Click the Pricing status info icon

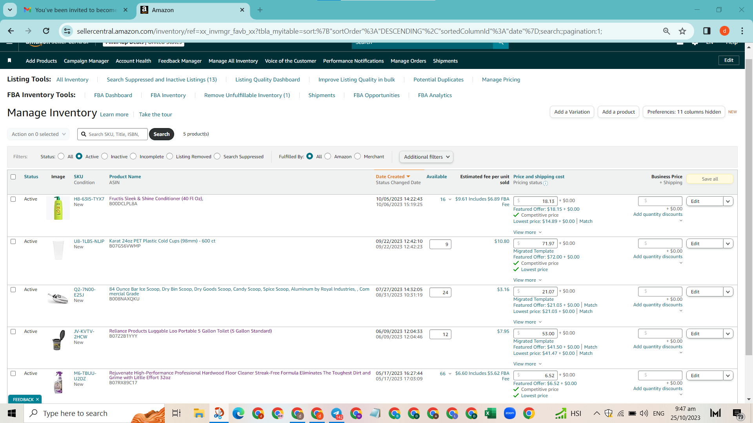546,183
